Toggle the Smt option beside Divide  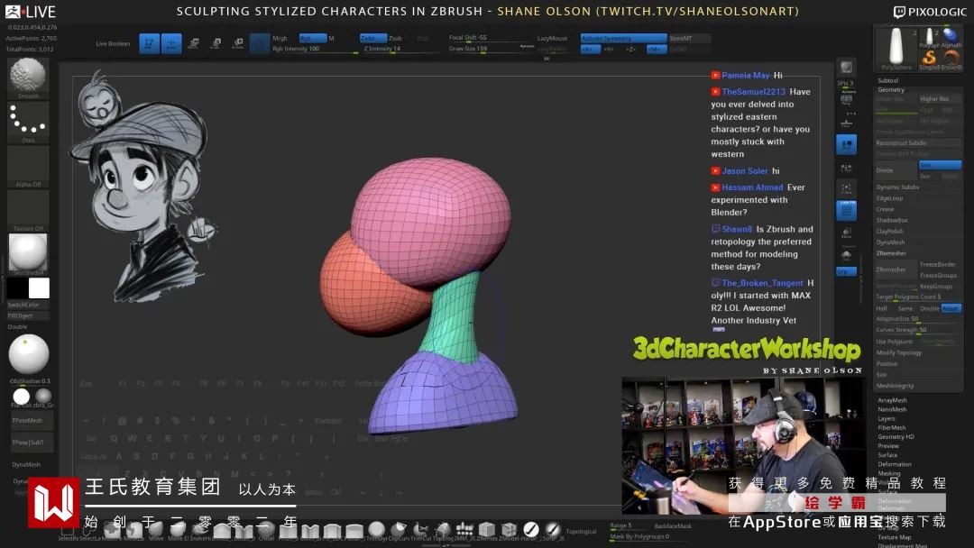(940, 165)
